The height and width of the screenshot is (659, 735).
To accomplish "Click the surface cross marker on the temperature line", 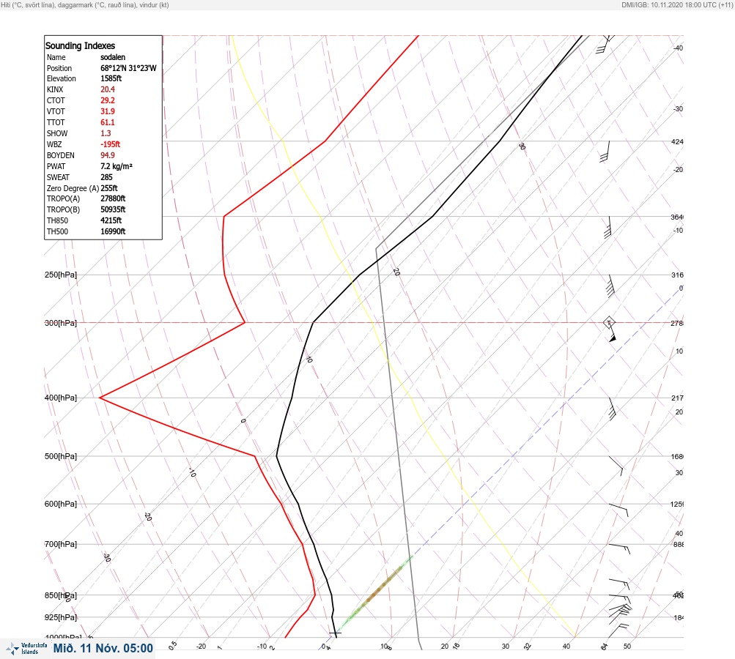I will pos(335,633).
